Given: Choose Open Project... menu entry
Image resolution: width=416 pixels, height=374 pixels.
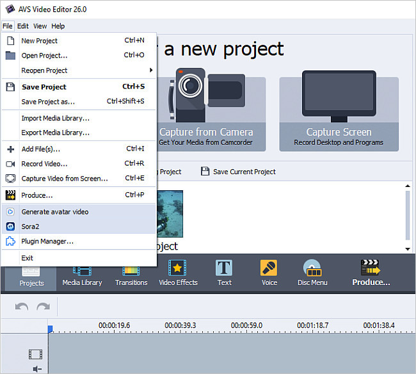Looking at the screenshot, I should click(x=79, y=55).
